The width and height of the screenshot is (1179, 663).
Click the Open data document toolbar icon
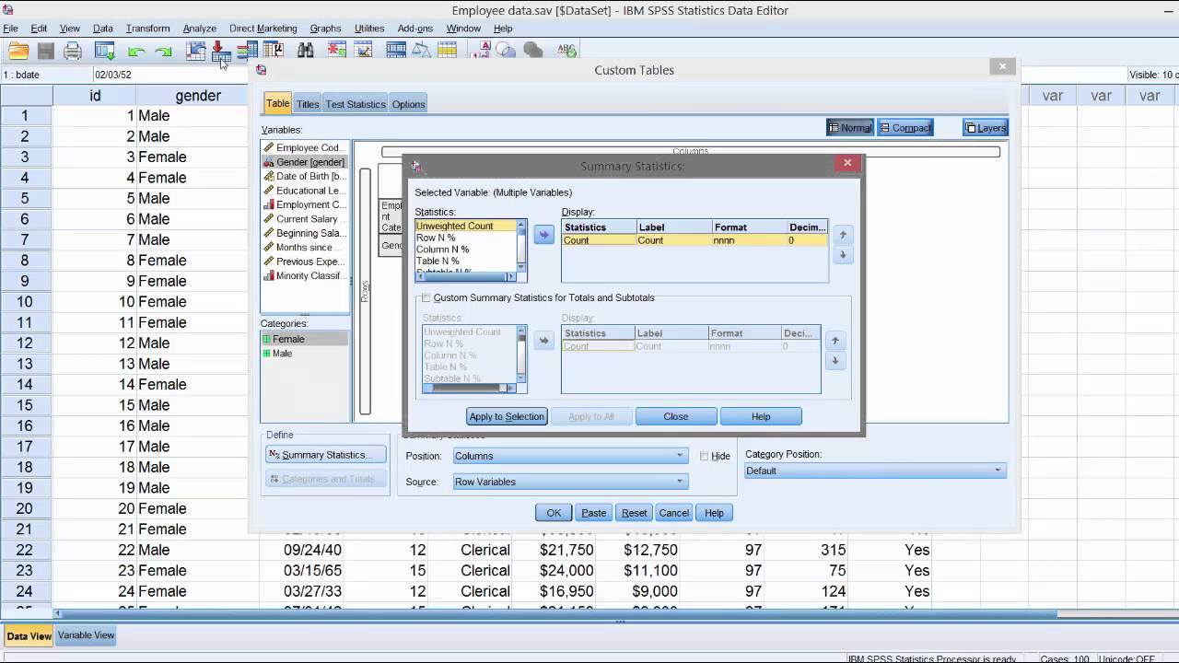18,51
